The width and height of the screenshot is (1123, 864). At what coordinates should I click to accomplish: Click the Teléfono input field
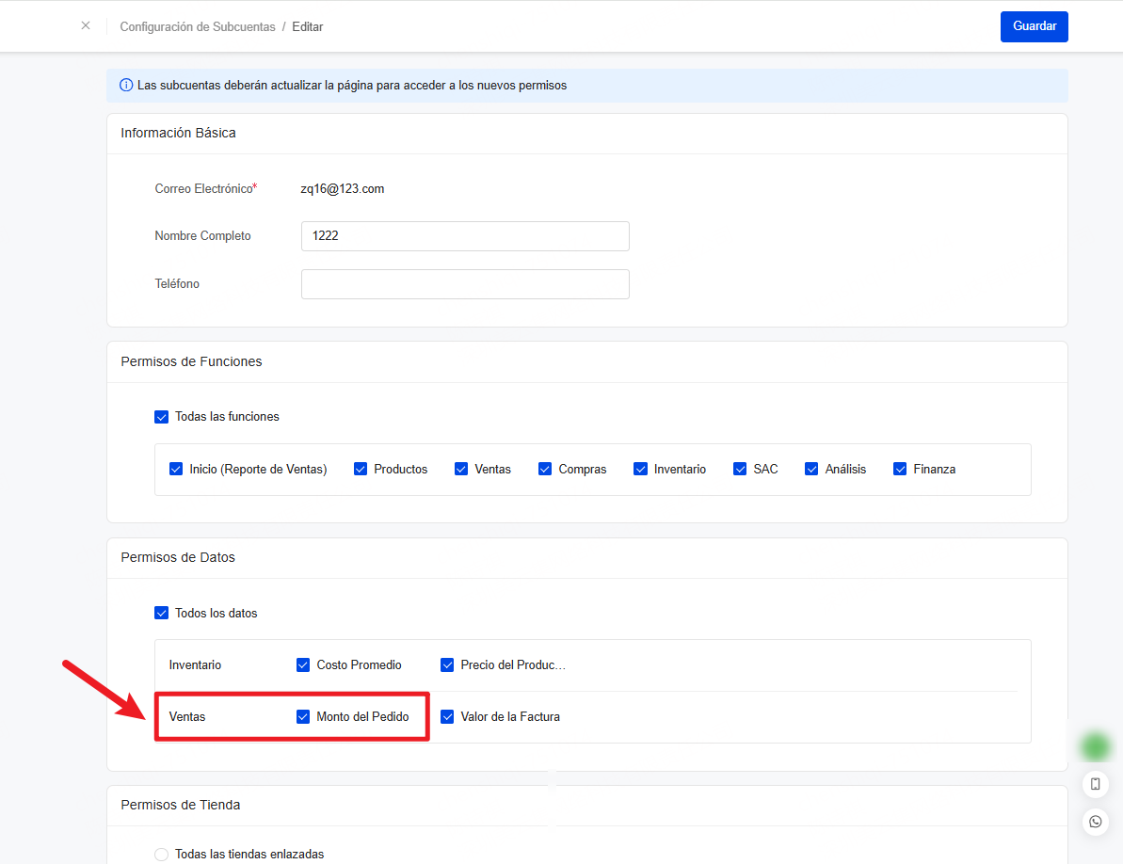465,284
